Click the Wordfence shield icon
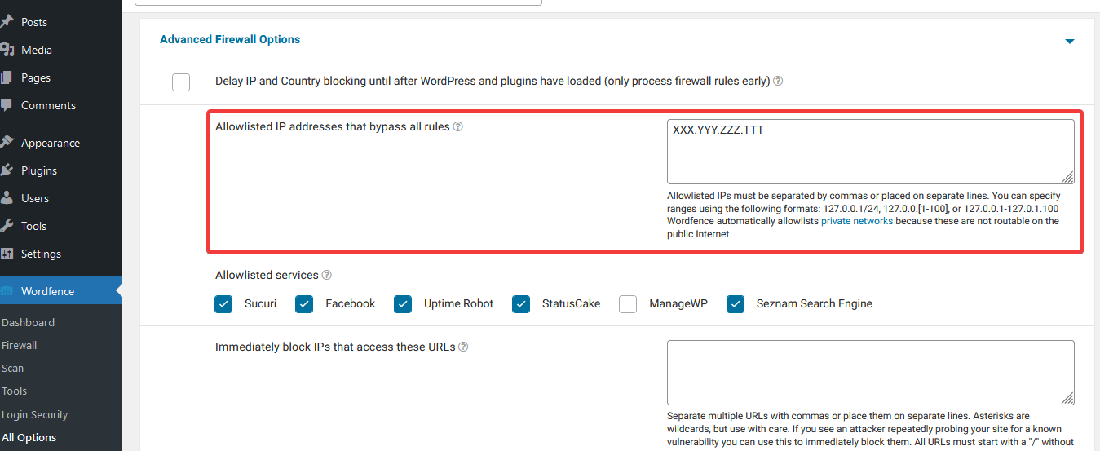The height and width of the screenshot is (451, 1100). coord(7,291)
